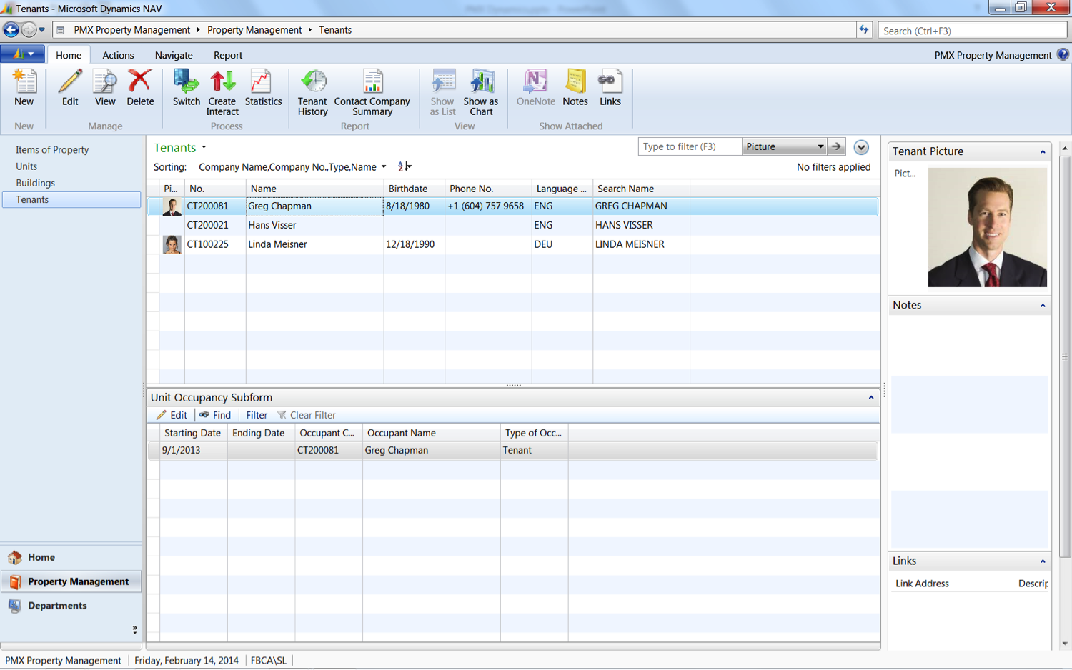The image size is (1072, 670).
Task: Click the Search Name column header
Action: (x=641, y=189)
